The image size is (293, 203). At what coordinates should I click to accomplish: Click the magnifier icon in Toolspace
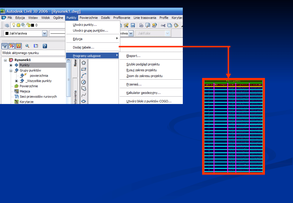[x=28, y=46]
